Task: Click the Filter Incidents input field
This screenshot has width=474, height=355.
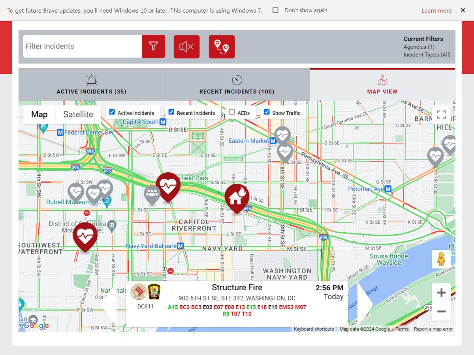Action: [x=83, y=47]
